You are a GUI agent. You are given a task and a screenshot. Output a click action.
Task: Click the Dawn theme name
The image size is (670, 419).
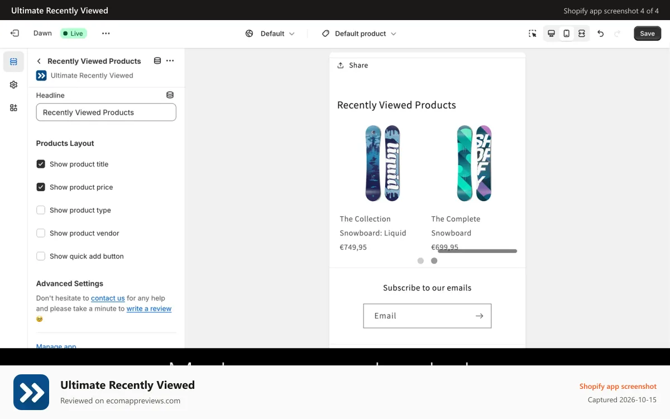click(x=42, y=34)
